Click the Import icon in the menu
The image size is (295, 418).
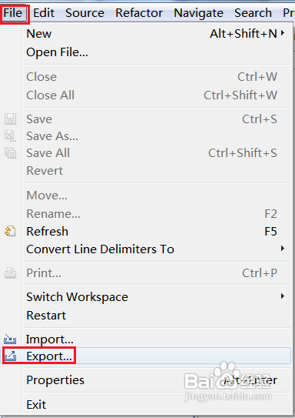coord(10,339)
